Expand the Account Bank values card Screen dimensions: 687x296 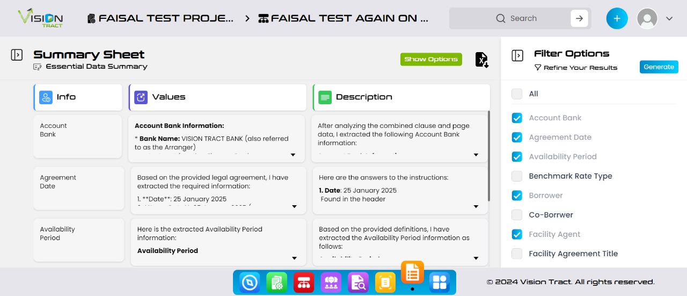(x=293, y=155)
